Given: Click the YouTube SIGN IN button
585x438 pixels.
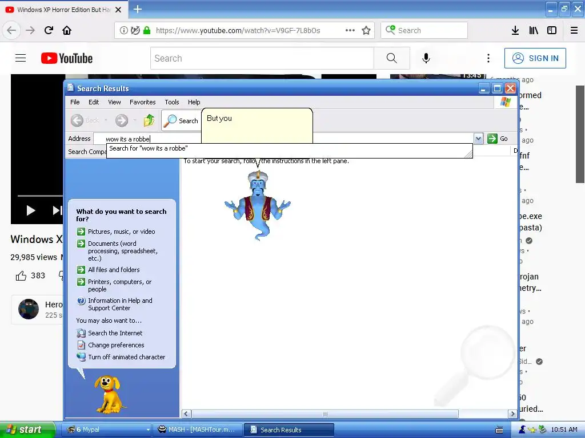Looking at the screenshot, I should click(x=535, y=58).
